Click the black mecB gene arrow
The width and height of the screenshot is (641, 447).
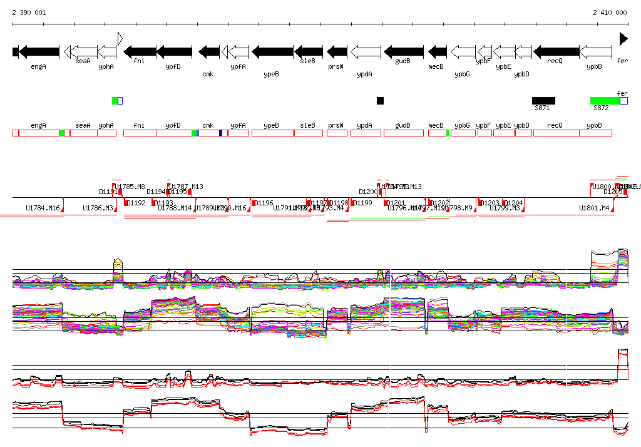point(438,51)
